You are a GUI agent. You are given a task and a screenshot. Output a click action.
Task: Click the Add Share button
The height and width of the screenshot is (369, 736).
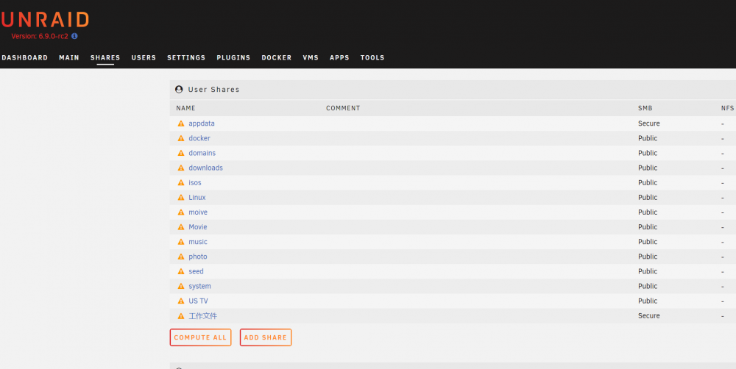pyautogui.click(x=266, y=337)
